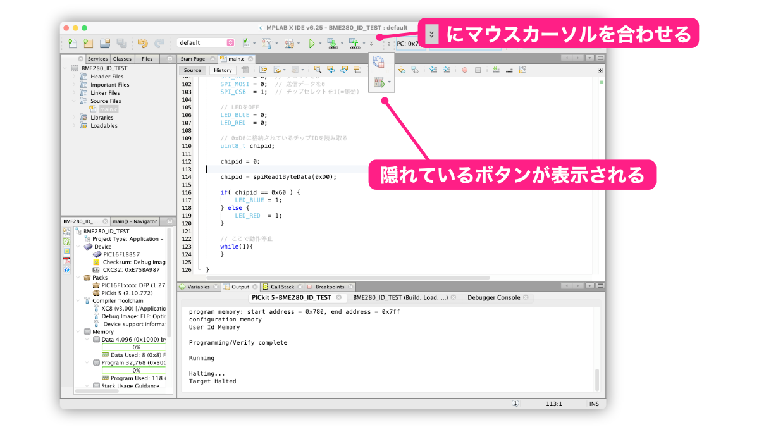This screenshot has height=427, width=759.
Task: Click the Read Device Memory upload icon
Action: 354,43
